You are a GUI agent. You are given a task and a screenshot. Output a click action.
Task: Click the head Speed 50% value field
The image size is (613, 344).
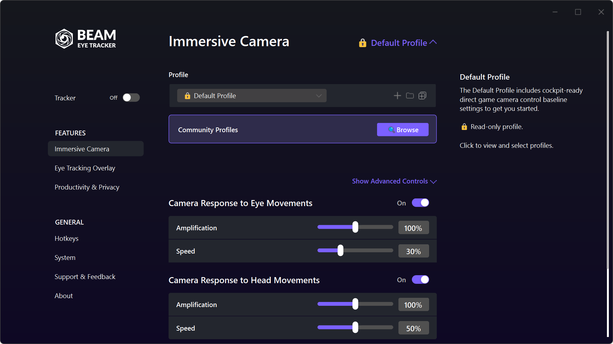[x=413, y=328]
